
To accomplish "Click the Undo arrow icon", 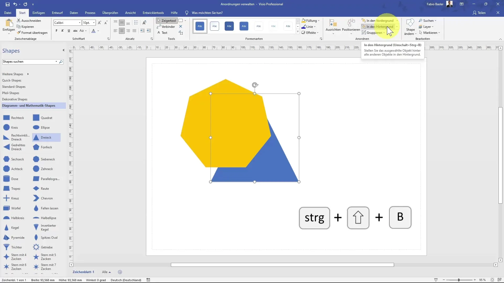I will pyautogui.click(x=15, y=4).
